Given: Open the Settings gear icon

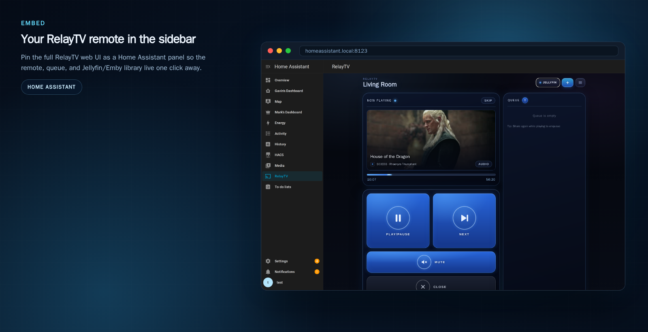Looking at the screenshot, I should [268, 261].
